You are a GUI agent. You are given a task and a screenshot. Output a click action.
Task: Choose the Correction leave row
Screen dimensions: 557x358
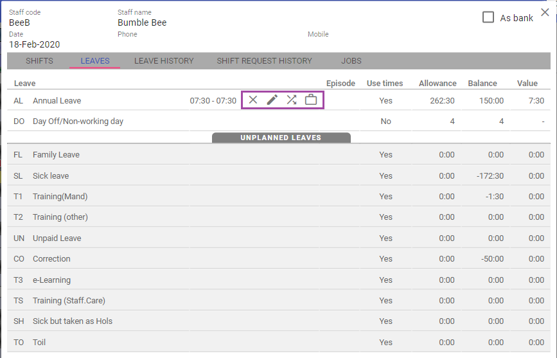click(51, 259)
